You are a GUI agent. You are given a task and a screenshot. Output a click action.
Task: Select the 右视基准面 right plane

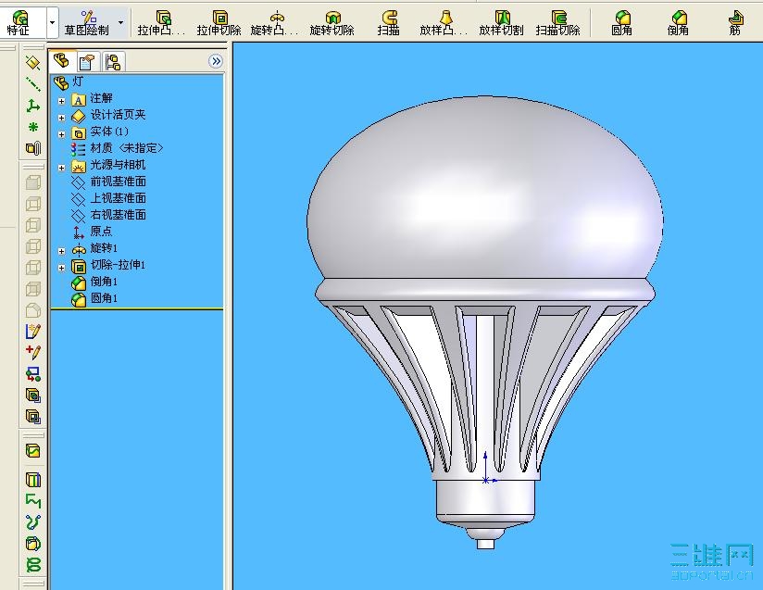108,215
